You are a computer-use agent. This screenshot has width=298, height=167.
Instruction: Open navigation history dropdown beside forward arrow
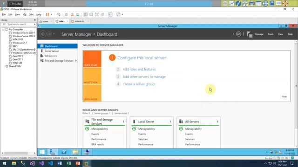pos(54,34)
